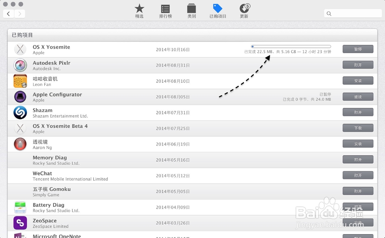The height and width of the screenshot is (238, 385).
Task: Click the date 2014年08月31日
Action: (x=173, y=65)
